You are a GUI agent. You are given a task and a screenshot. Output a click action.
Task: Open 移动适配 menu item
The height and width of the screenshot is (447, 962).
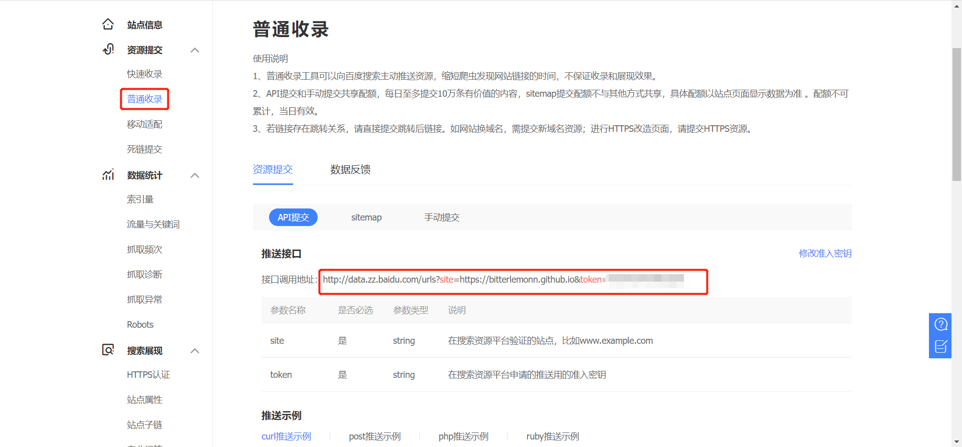pos(144,124)
